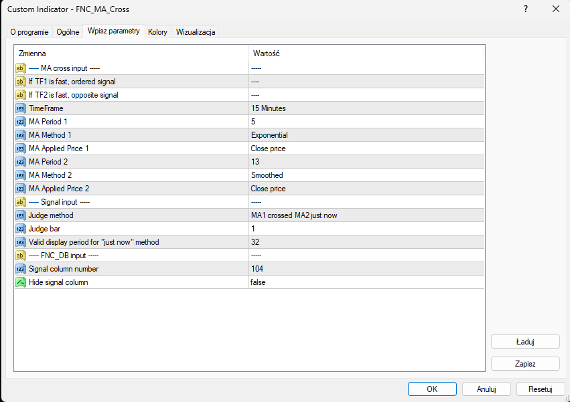
Task: Click the icon next to MA Period 1
Action: 20,122
